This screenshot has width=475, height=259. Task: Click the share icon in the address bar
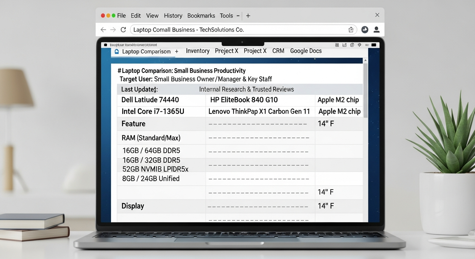pos(351,30)
